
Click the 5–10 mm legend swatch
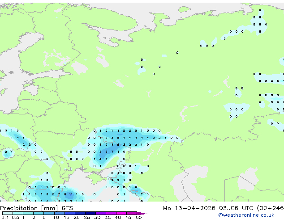49,213
